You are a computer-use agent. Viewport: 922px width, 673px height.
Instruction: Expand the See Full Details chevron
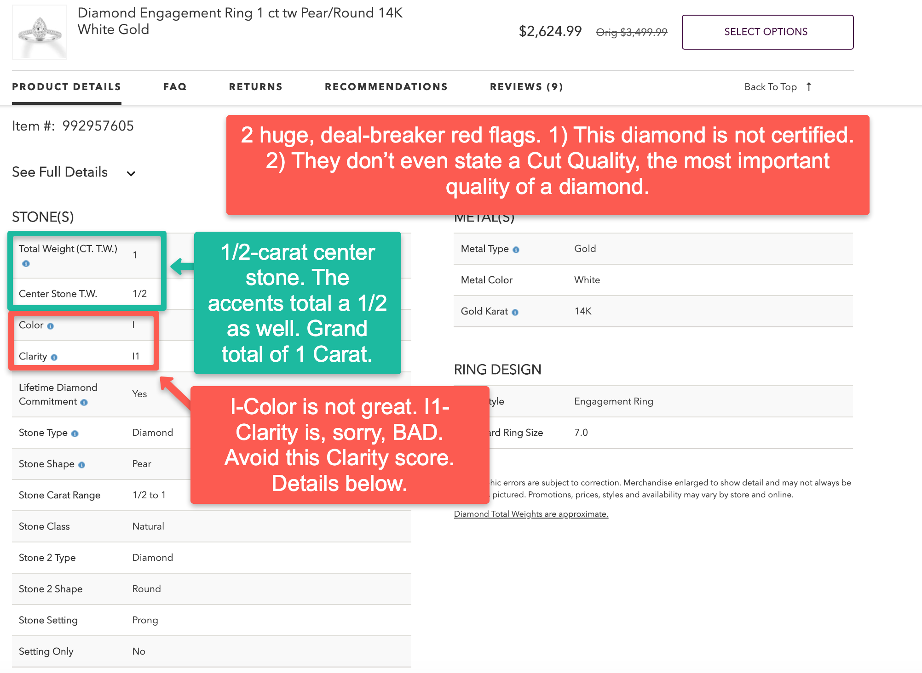pyautogui.click(x=131, y=173)
